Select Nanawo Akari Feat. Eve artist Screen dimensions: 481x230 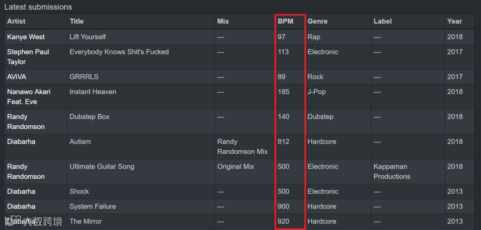(29, 97)
